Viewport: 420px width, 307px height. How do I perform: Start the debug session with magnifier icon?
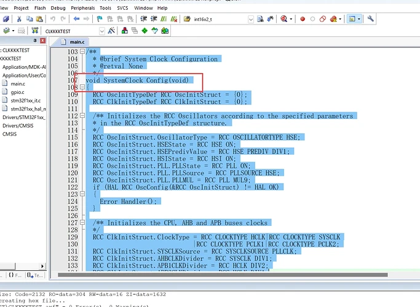(284, 19)
